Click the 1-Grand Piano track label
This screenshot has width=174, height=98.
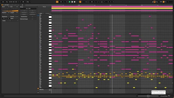pos(164,96)
